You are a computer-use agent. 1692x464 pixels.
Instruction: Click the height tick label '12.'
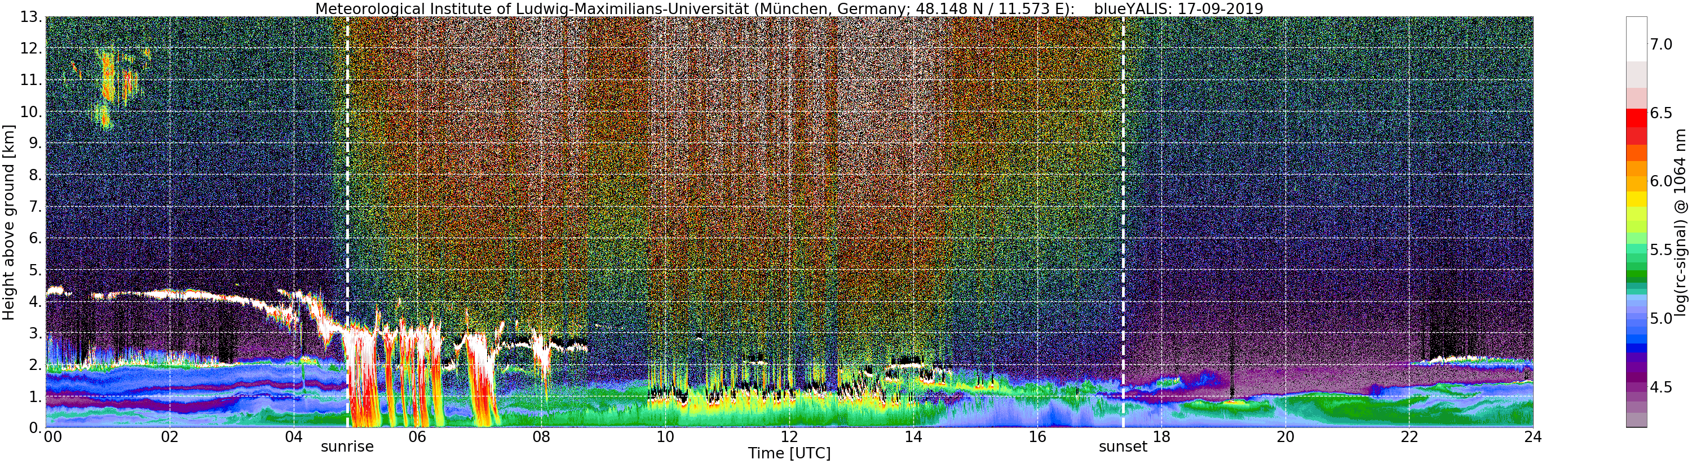32,48
